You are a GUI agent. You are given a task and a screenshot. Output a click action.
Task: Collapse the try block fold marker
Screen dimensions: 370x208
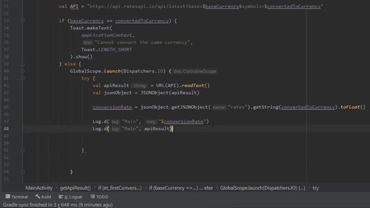click(23, 79)
